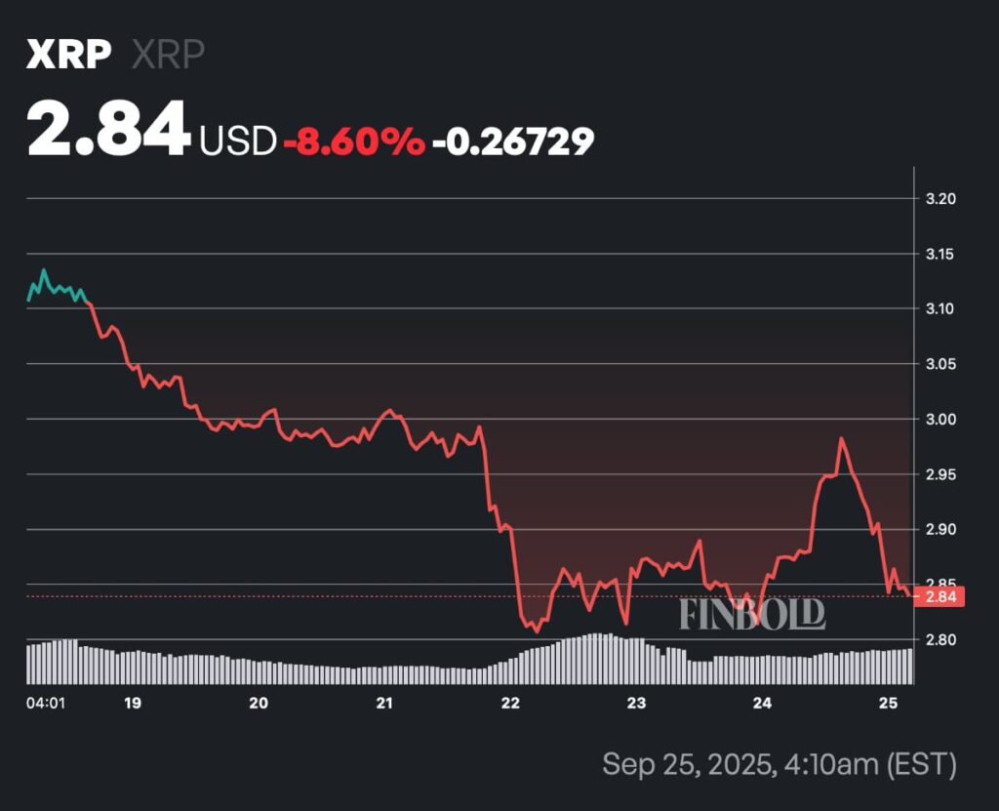Select date 21 on the time axis
Screen dimensions: 999x811
[384, 703]
